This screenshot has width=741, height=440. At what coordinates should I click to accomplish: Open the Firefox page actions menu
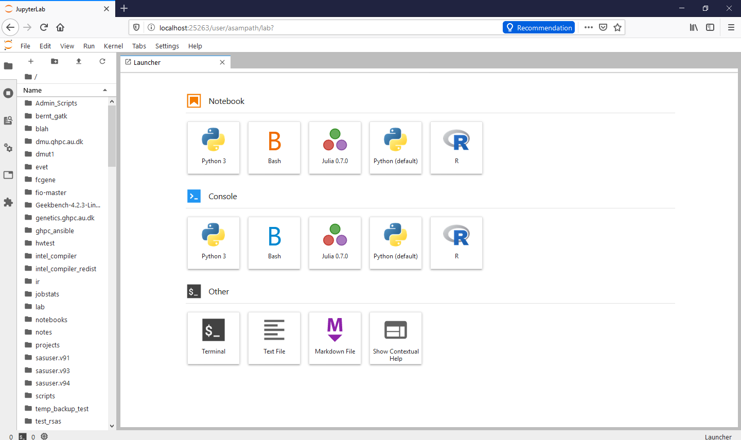tap(589, 28)
